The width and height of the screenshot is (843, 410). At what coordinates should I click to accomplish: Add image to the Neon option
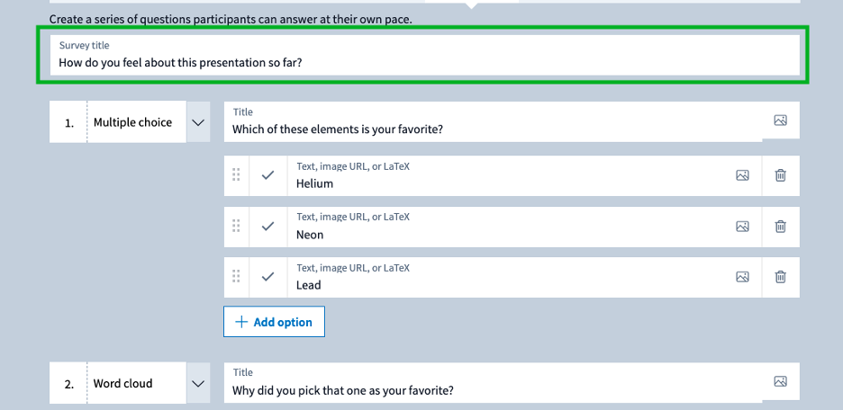pyautogui.click(x=742, y=227)
